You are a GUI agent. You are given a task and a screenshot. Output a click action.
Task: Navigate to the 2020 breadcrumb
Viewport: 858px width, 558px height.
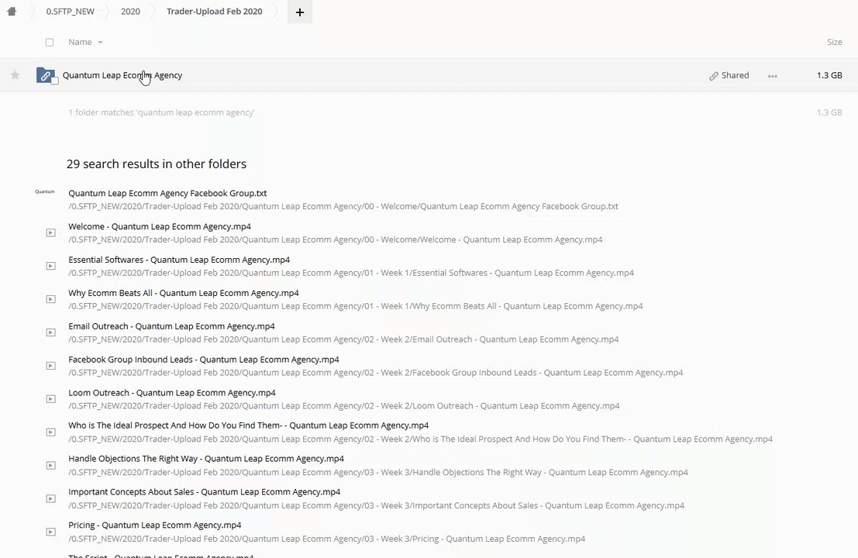click(x=130, y=12)
